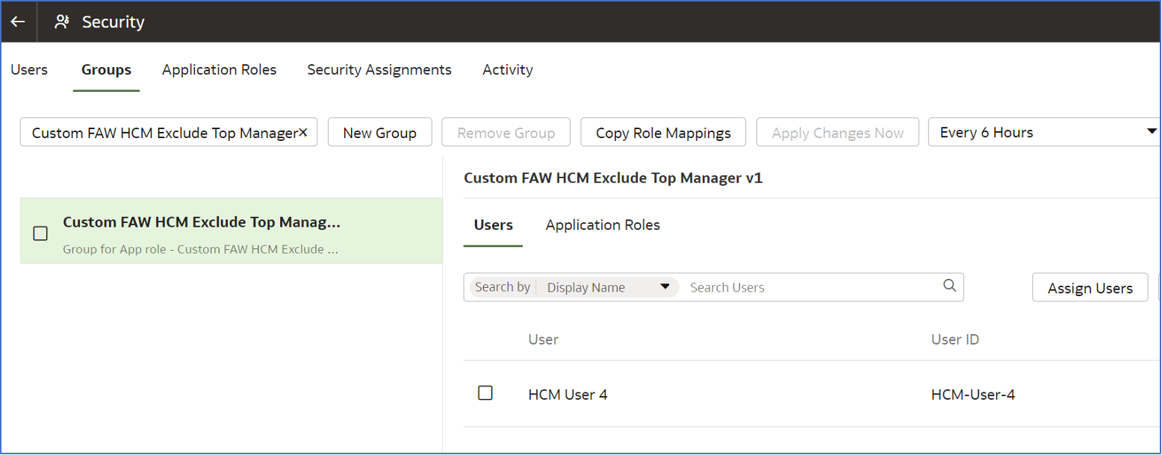Clear the group search text with X
This screenshot has width=1162, height=455.
click(x=303, y=132)
